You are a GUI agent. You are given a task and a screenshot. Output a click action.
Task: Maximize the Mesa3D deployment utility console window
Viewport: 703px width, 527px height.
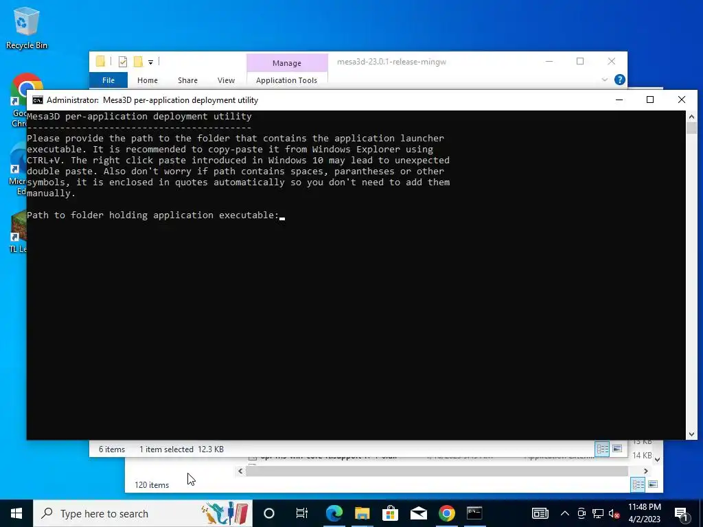pos(650,100)
